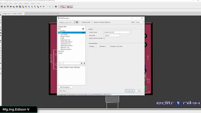Image resolution: width=201 pixels, height=113 pixels.
Task: Open the Options menu
Action: pos(26,3)
